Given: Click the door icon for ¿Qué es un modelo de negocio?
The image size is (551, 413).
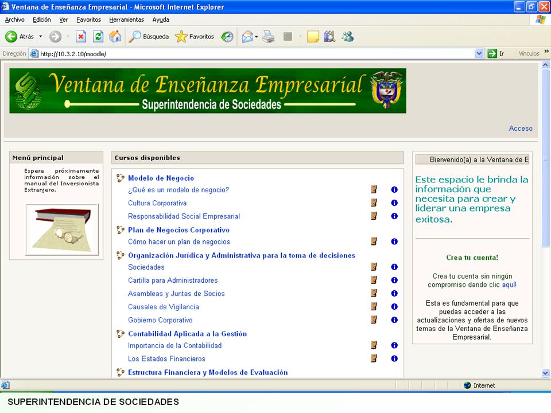Looking at the screenshot, I should click(x=374, y=190).
